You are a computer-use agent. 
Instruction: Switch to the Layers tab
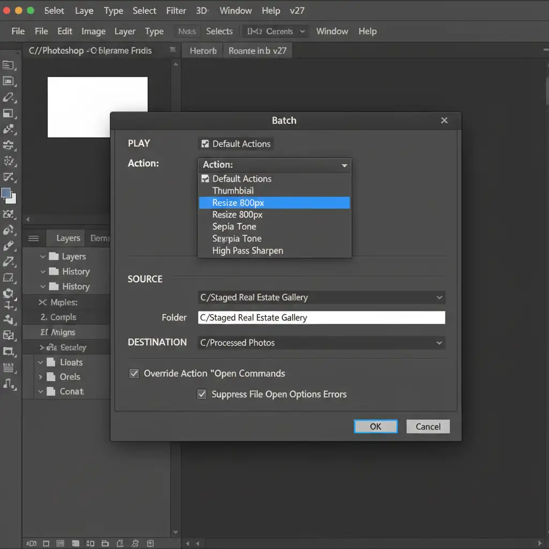68,238
